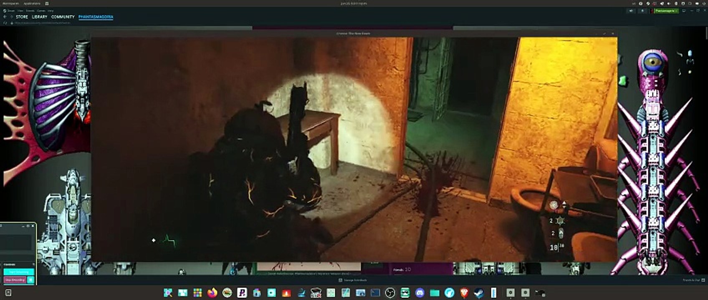Click the purple P app icon in dock

point(242,293)
